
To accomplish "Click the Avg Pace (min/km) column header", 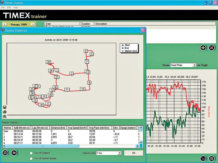I will click(x=100, y=128).
